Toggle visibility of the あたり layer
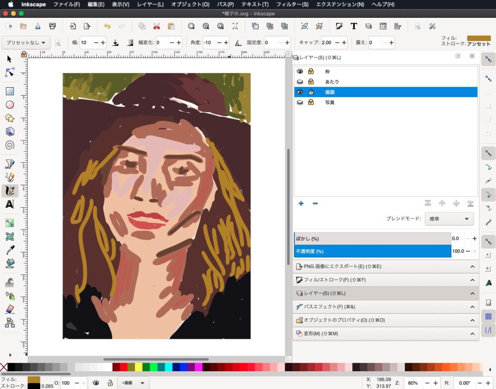The width and height of the screenshot is (496, 389). [x=300, y=82]
